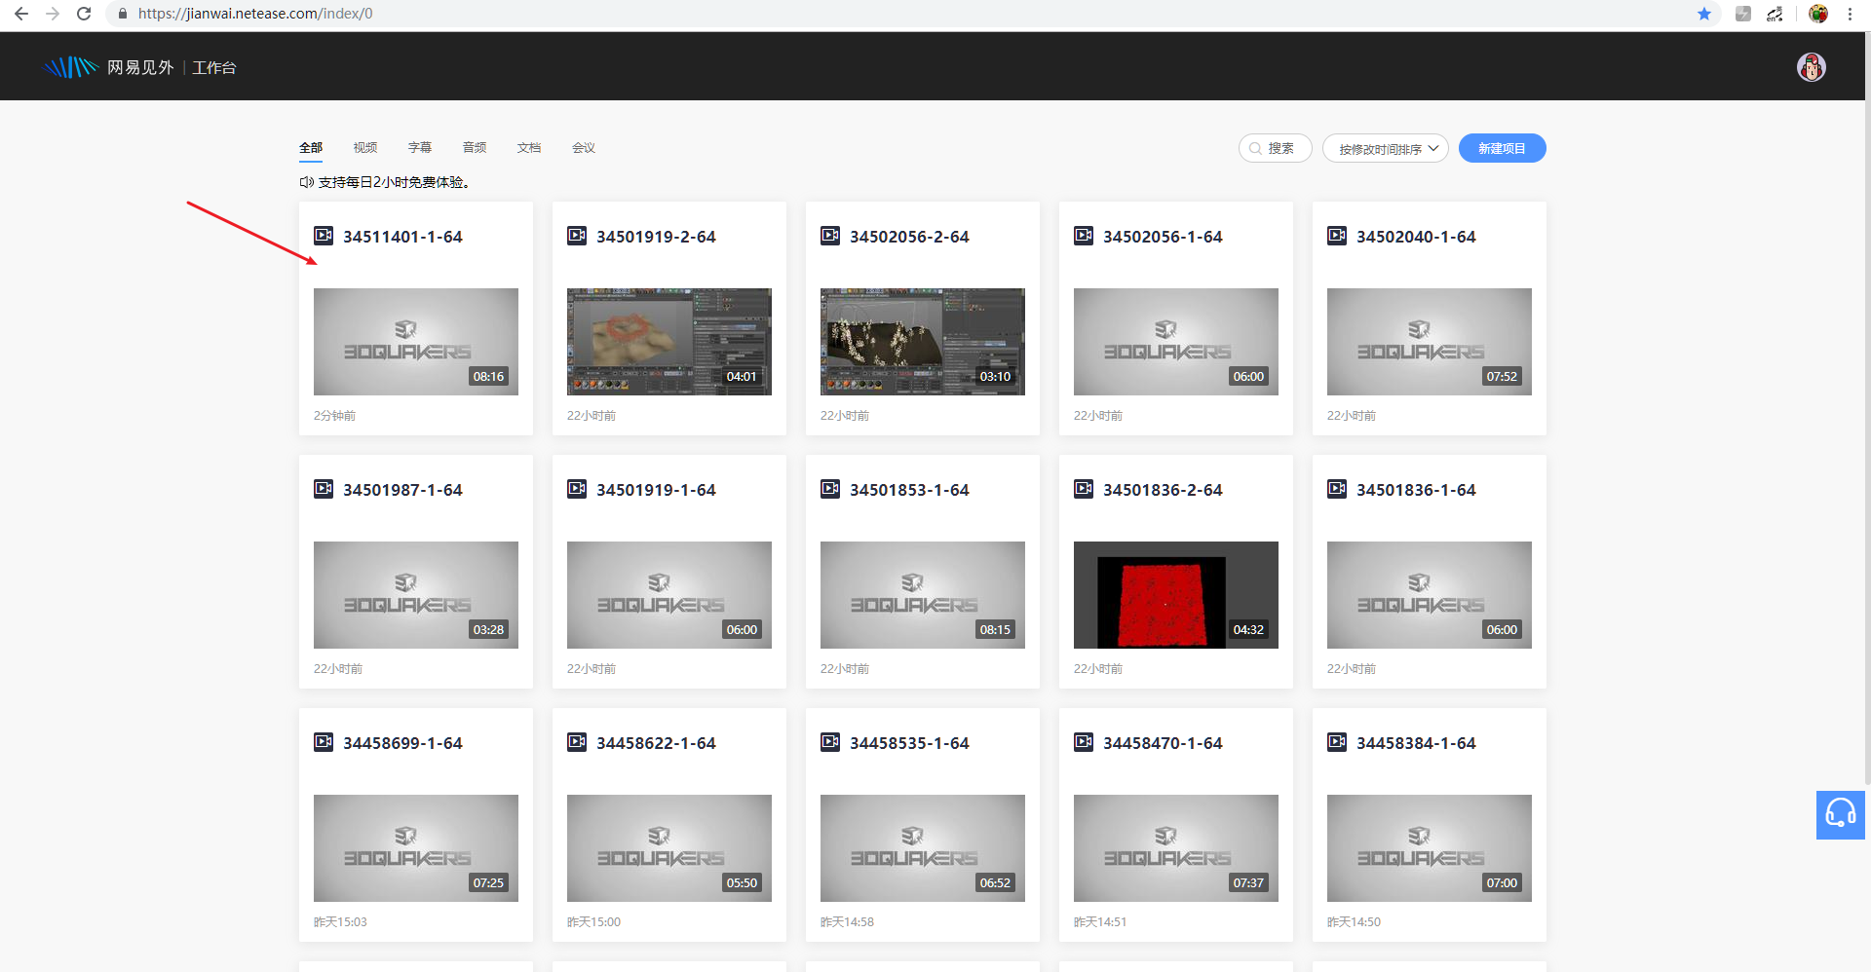Open project title 34501919-2-64
The image size is (1871, 972).
pyautogui.click(x=656, y=237)
